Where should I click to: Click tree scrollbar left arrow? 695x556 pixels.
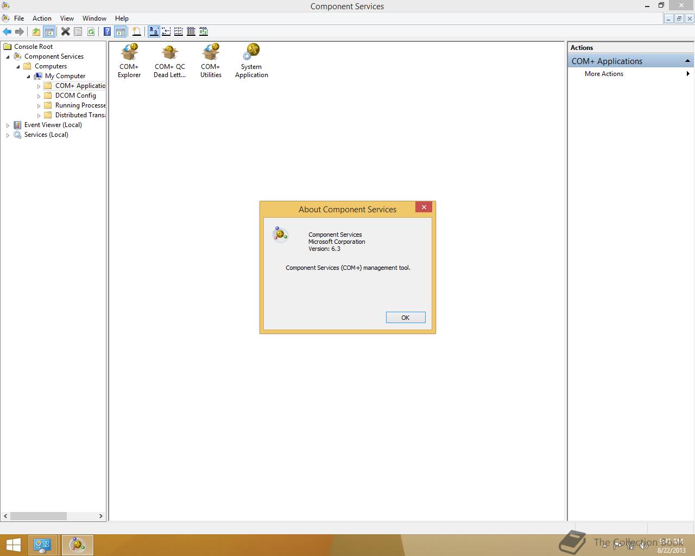pos(6,516)
